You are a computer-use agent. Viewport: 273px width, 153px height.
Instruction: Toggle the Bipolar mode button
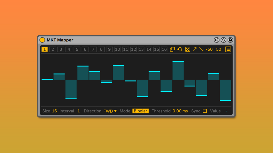point(140,111)
